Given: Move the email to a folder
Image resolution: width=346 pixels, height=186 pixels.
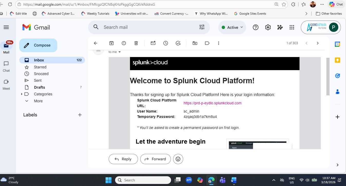Looking at the screenshot, I should click(x=195, y=43).
